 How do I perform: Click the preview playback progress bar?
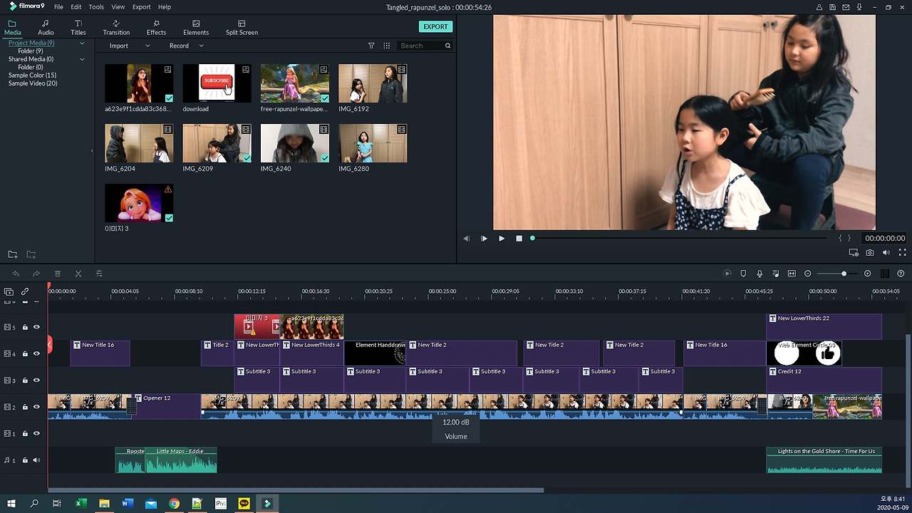(x=679, y=238)
